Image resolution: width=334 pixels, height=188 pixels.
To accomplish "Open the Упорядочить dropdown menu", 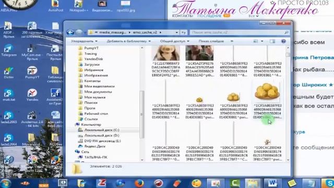I will (84, 41).
